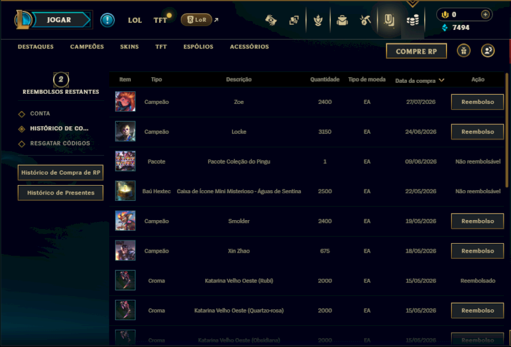The width and height of the screenshot is (511, 347).
Task: Click the gift center icon
Action: tap(464, 51)
